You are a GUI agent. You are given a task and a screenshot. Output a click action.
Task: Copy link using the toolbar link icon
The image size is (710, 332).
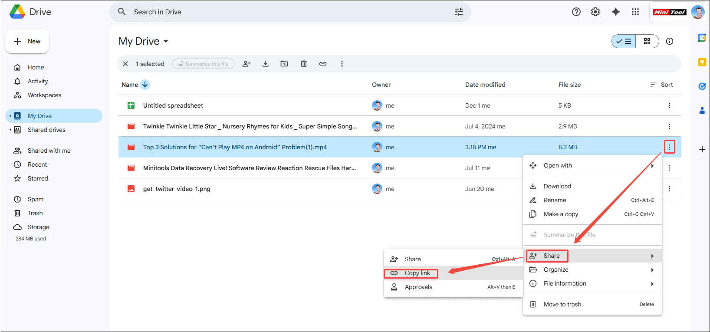tap(323, 64)
